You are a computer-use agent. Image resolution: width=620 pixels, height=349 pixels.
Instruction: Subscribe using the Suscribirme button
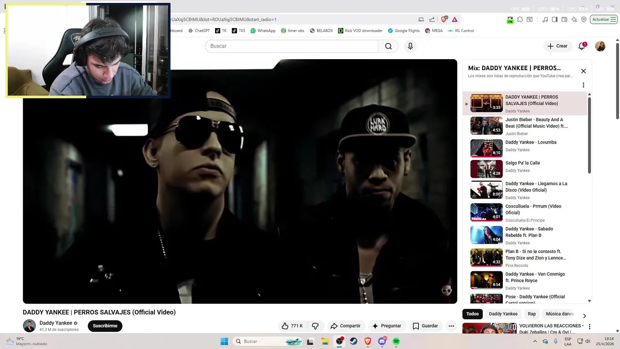pos(105,326)
